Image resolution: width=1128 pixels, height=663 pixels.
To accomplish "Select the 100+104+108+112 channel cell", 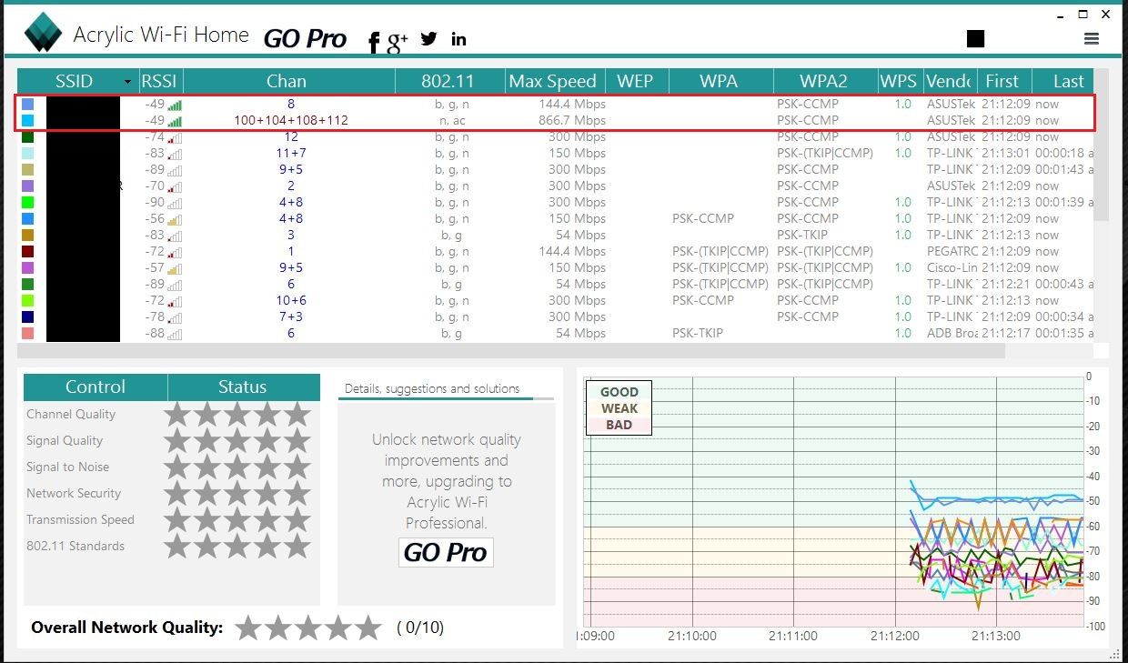I will click(291, 120).
